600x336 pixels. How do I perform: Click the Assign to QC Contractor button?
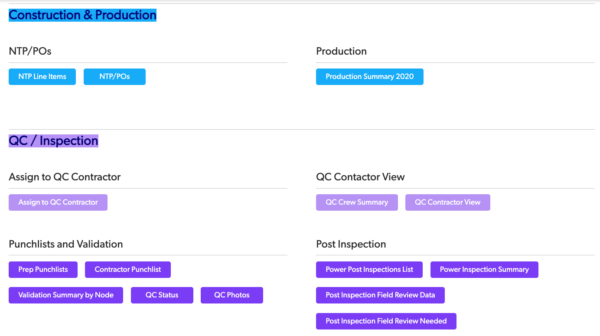coord(58,202)
